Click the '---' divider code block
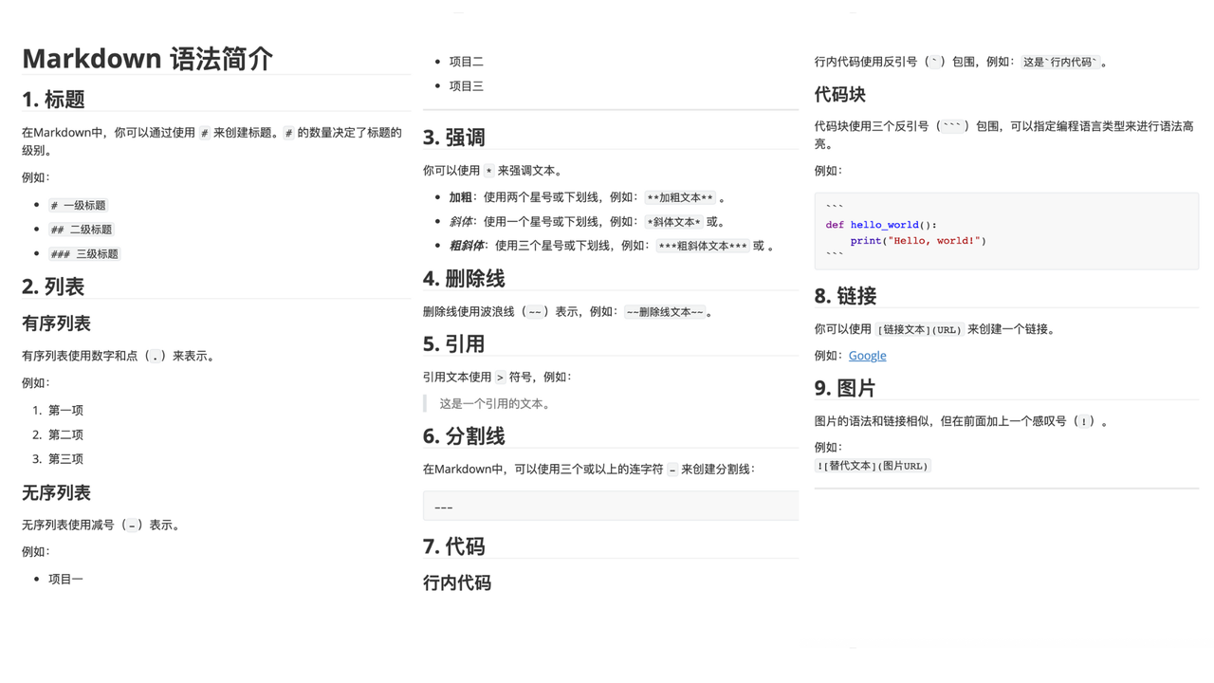This screenshot has width=1214, height=683. (x=611, y=507)
